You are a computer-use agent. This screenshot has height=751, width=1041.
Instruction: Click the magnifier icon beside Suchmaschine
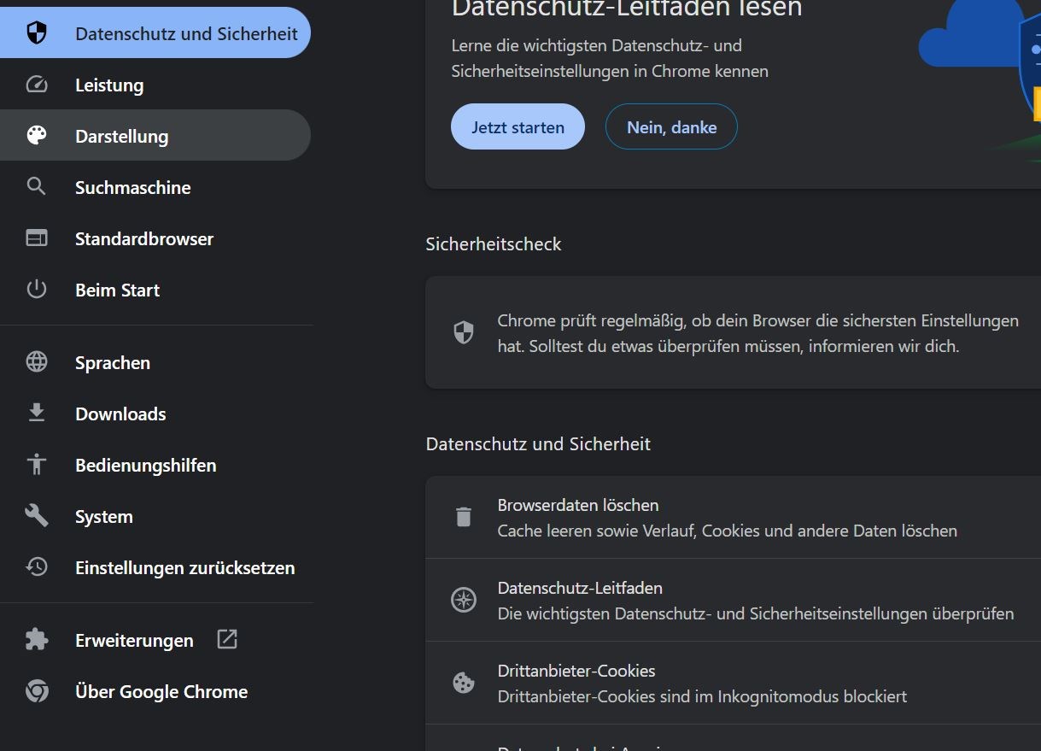click(x=37, y=187)
